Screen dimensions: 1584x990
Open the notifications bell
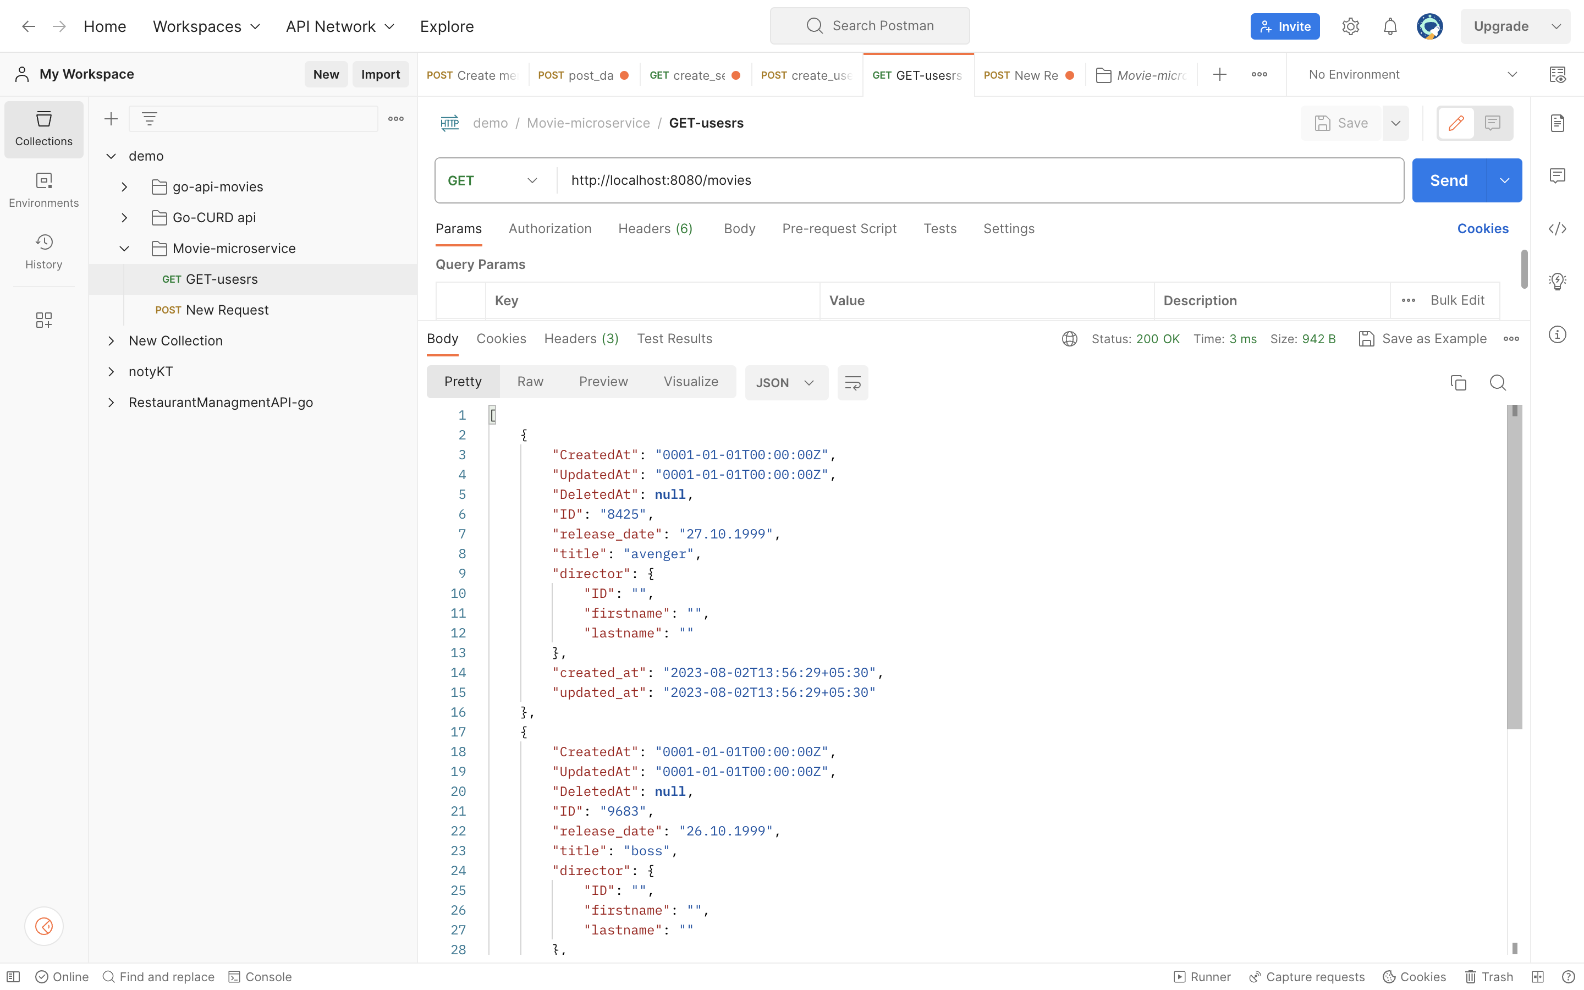tap(1390, 26)
